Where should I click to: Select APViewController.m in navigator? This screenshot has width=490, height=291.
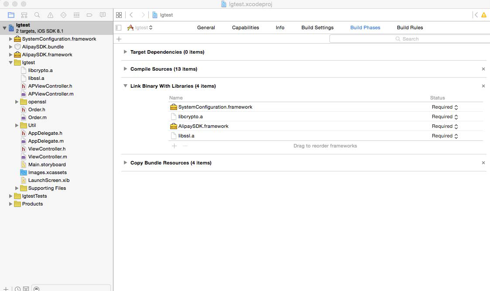(x=51, y=94)
